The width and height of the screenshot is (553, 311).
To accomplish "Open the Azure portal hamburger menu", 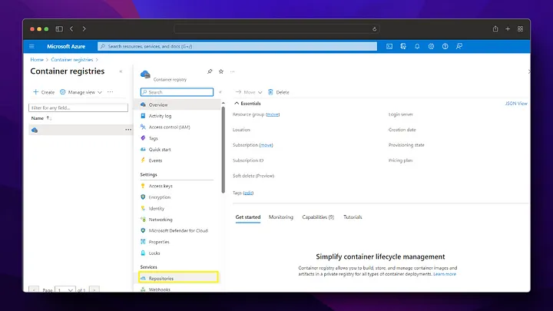I will [31, 46].
